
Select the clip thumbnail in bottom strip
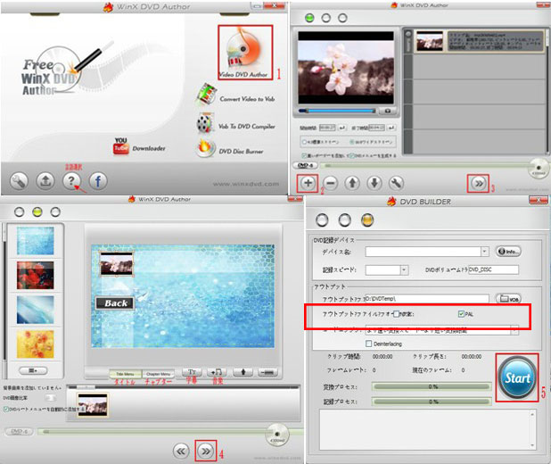point(93,405)
